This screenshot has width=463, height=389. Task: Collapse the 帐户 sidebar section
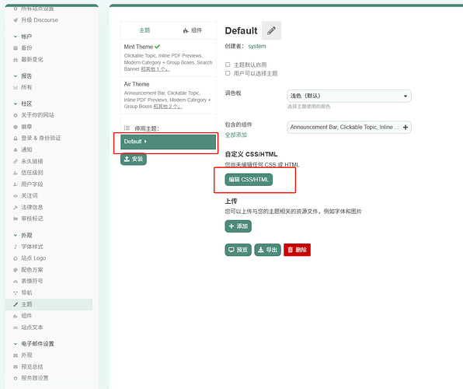(16, 37)
